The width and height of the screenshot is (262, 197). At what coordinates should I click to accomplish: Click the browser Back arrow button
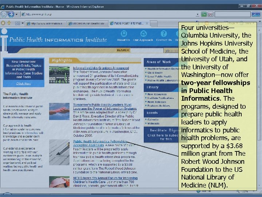point(4,14)
